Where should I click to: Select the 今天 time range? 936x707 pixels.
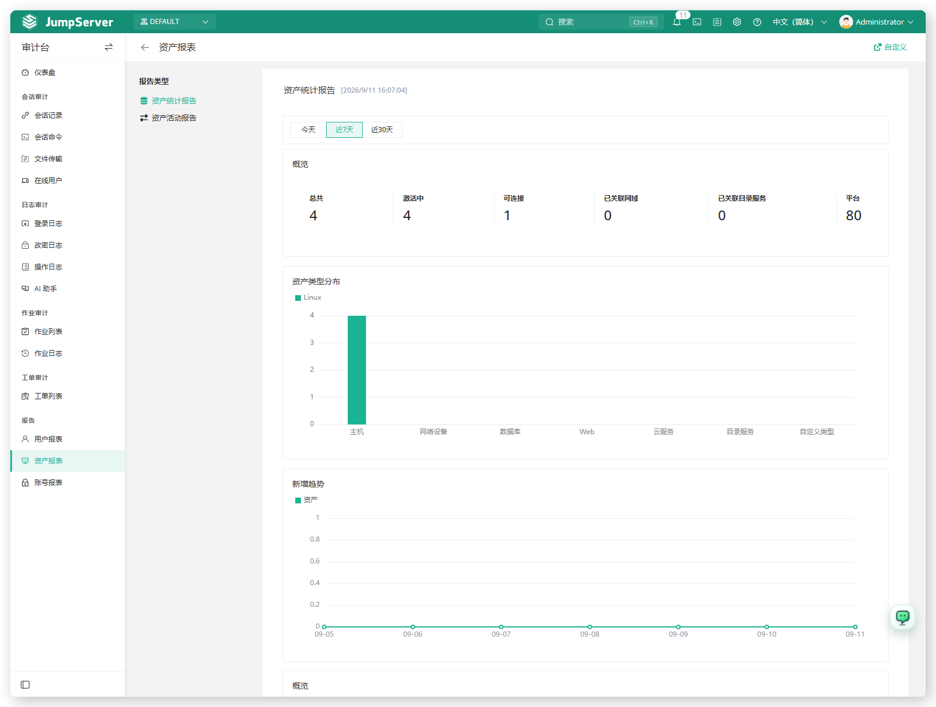tap(308, 130)
